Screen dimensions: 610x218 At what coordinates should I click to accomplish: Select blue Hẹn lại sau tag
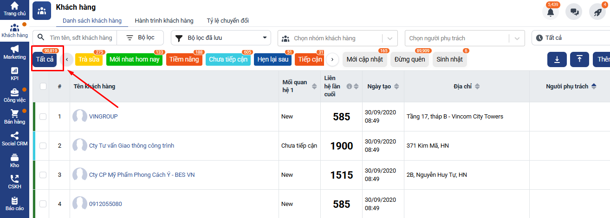(273, 59)
